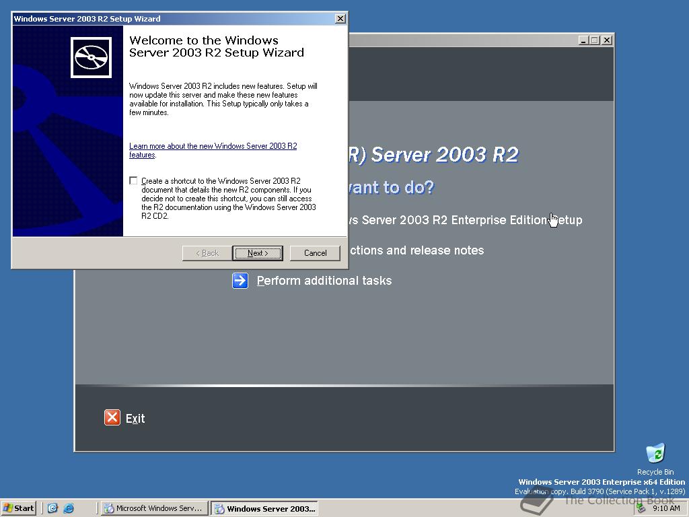Select Perform additional tasks link
Viewport: 689px width, 517px height.
pos(324,281)
